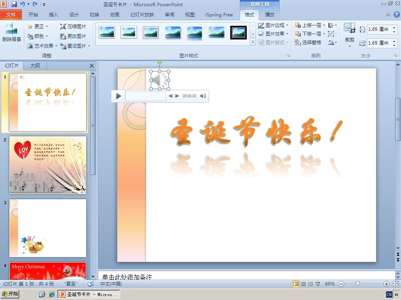Viewport: 401px width, 300px height.
Task: Open the Size dialog launcher
Action: pos(396,55)
